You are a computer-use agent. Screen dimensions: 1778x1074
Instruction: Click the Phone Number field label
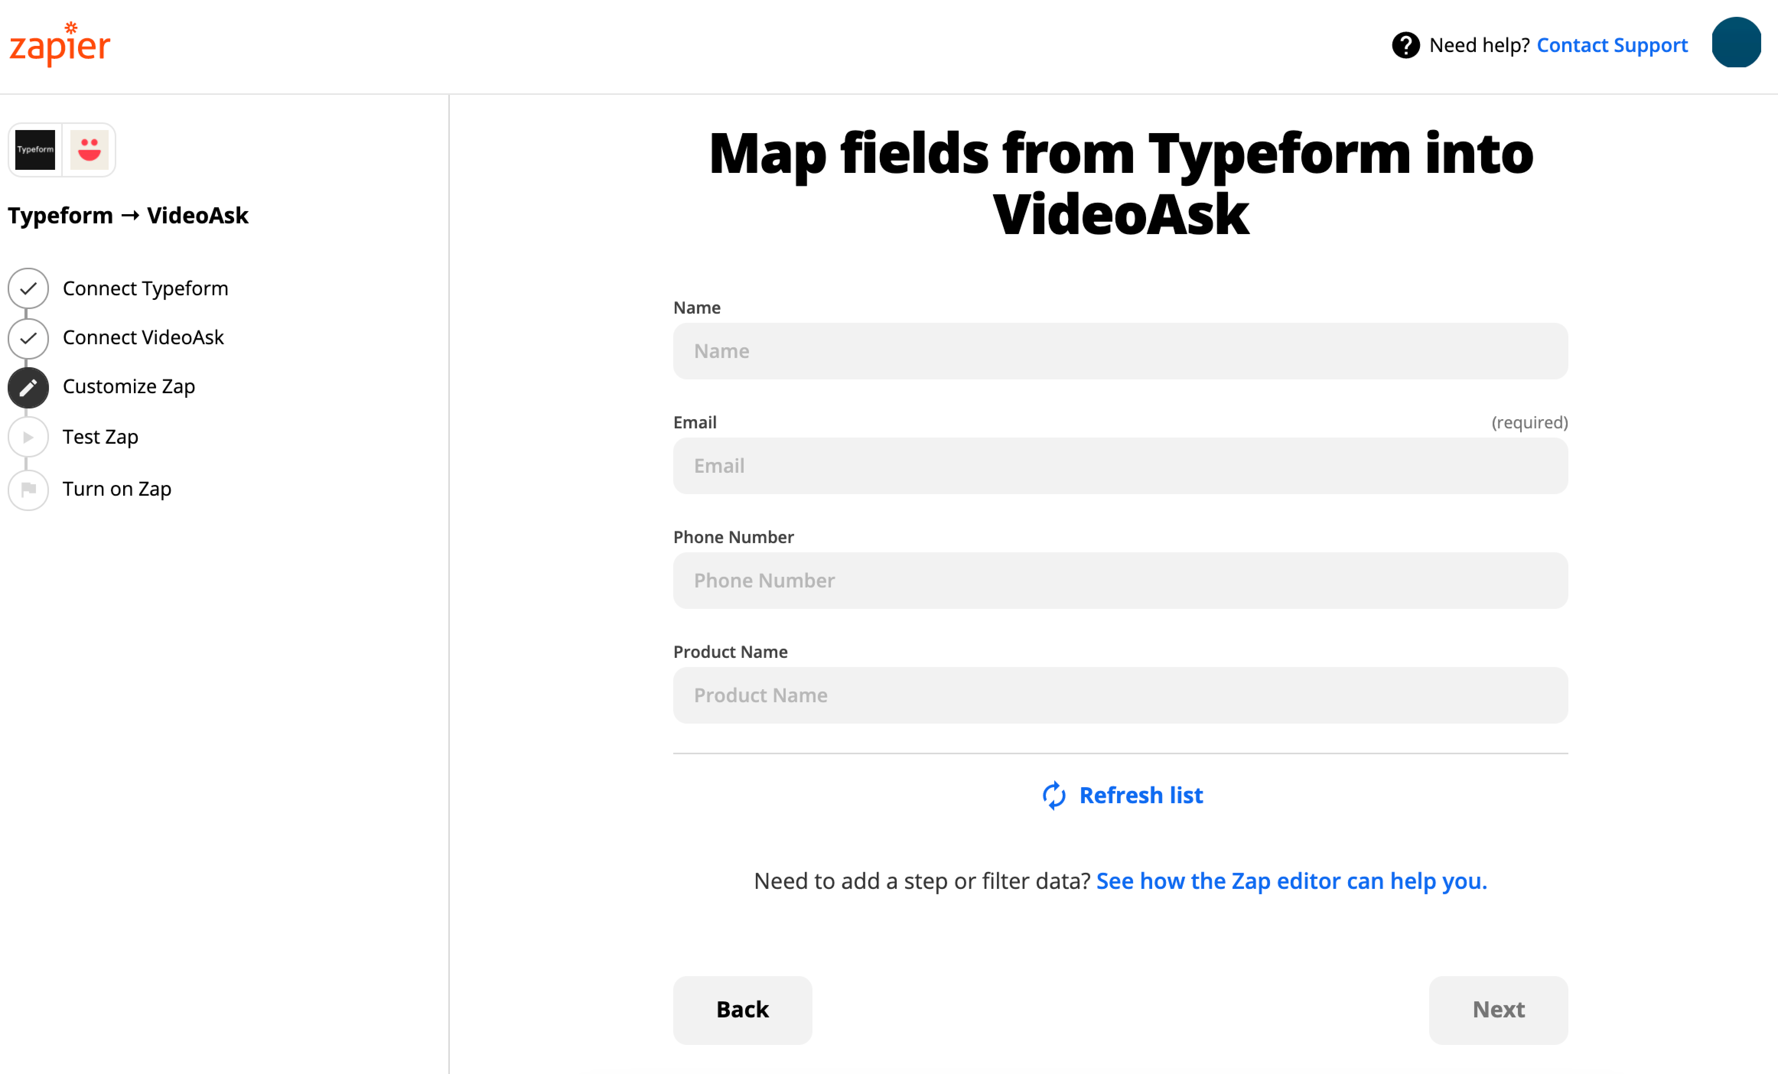[x=733, y=537]
